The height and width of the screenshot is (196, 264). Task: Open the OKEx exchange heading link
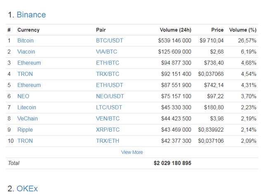[x=27, y=189]
